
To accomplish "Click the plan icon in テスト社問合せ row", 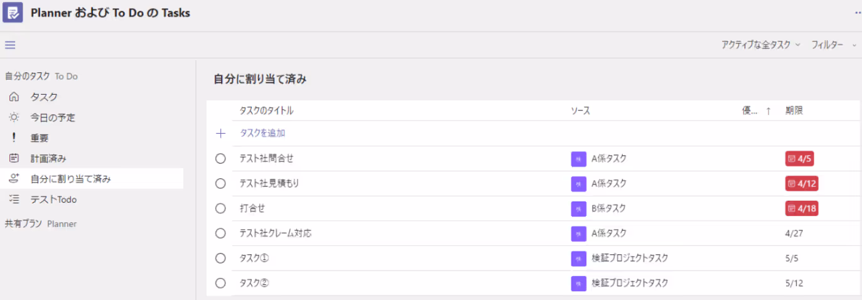I will coord(579,159).
